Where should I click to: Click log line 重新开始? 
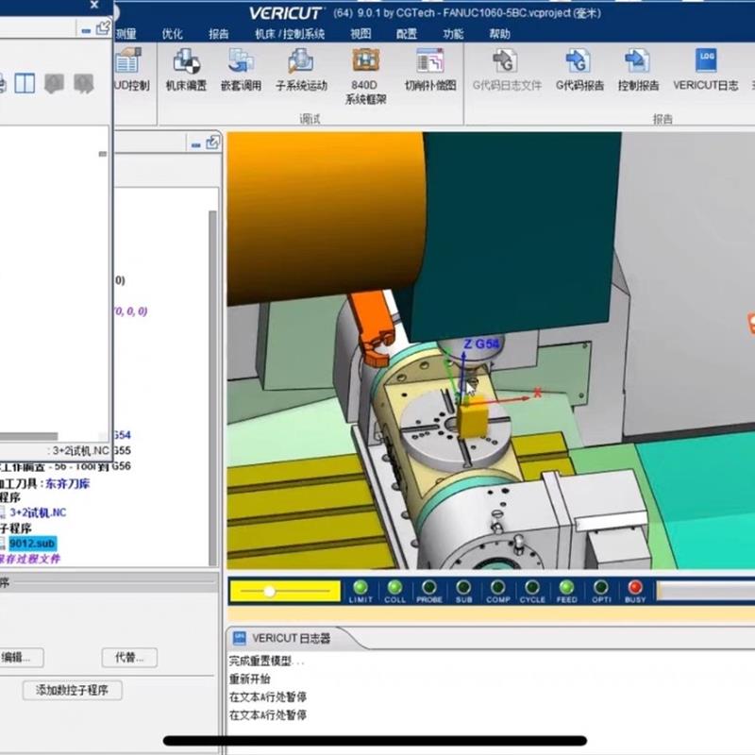[249, 679]
